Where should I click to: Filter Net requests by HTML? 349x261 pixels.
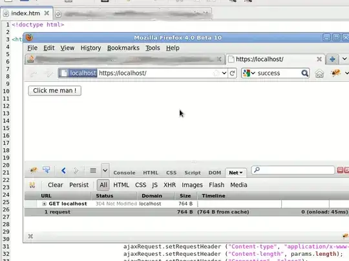point(121,185)
